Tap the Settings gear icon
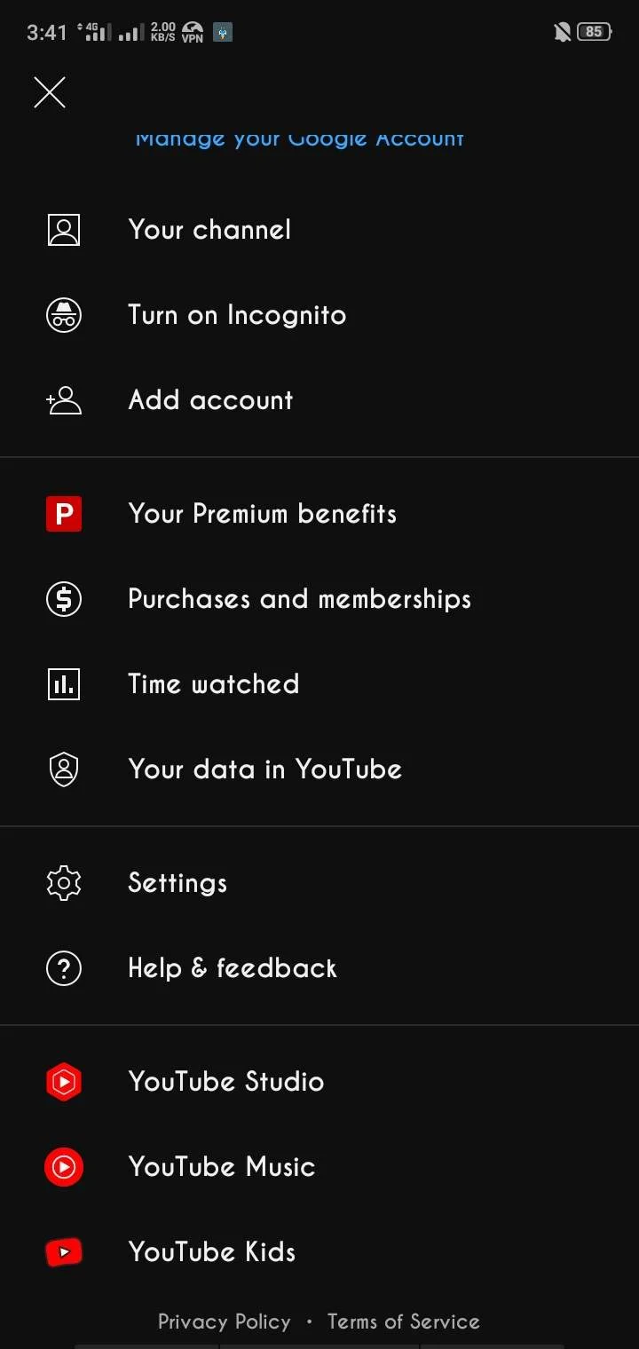Screen dimensions: 639x1349 [x=64, y=883]
